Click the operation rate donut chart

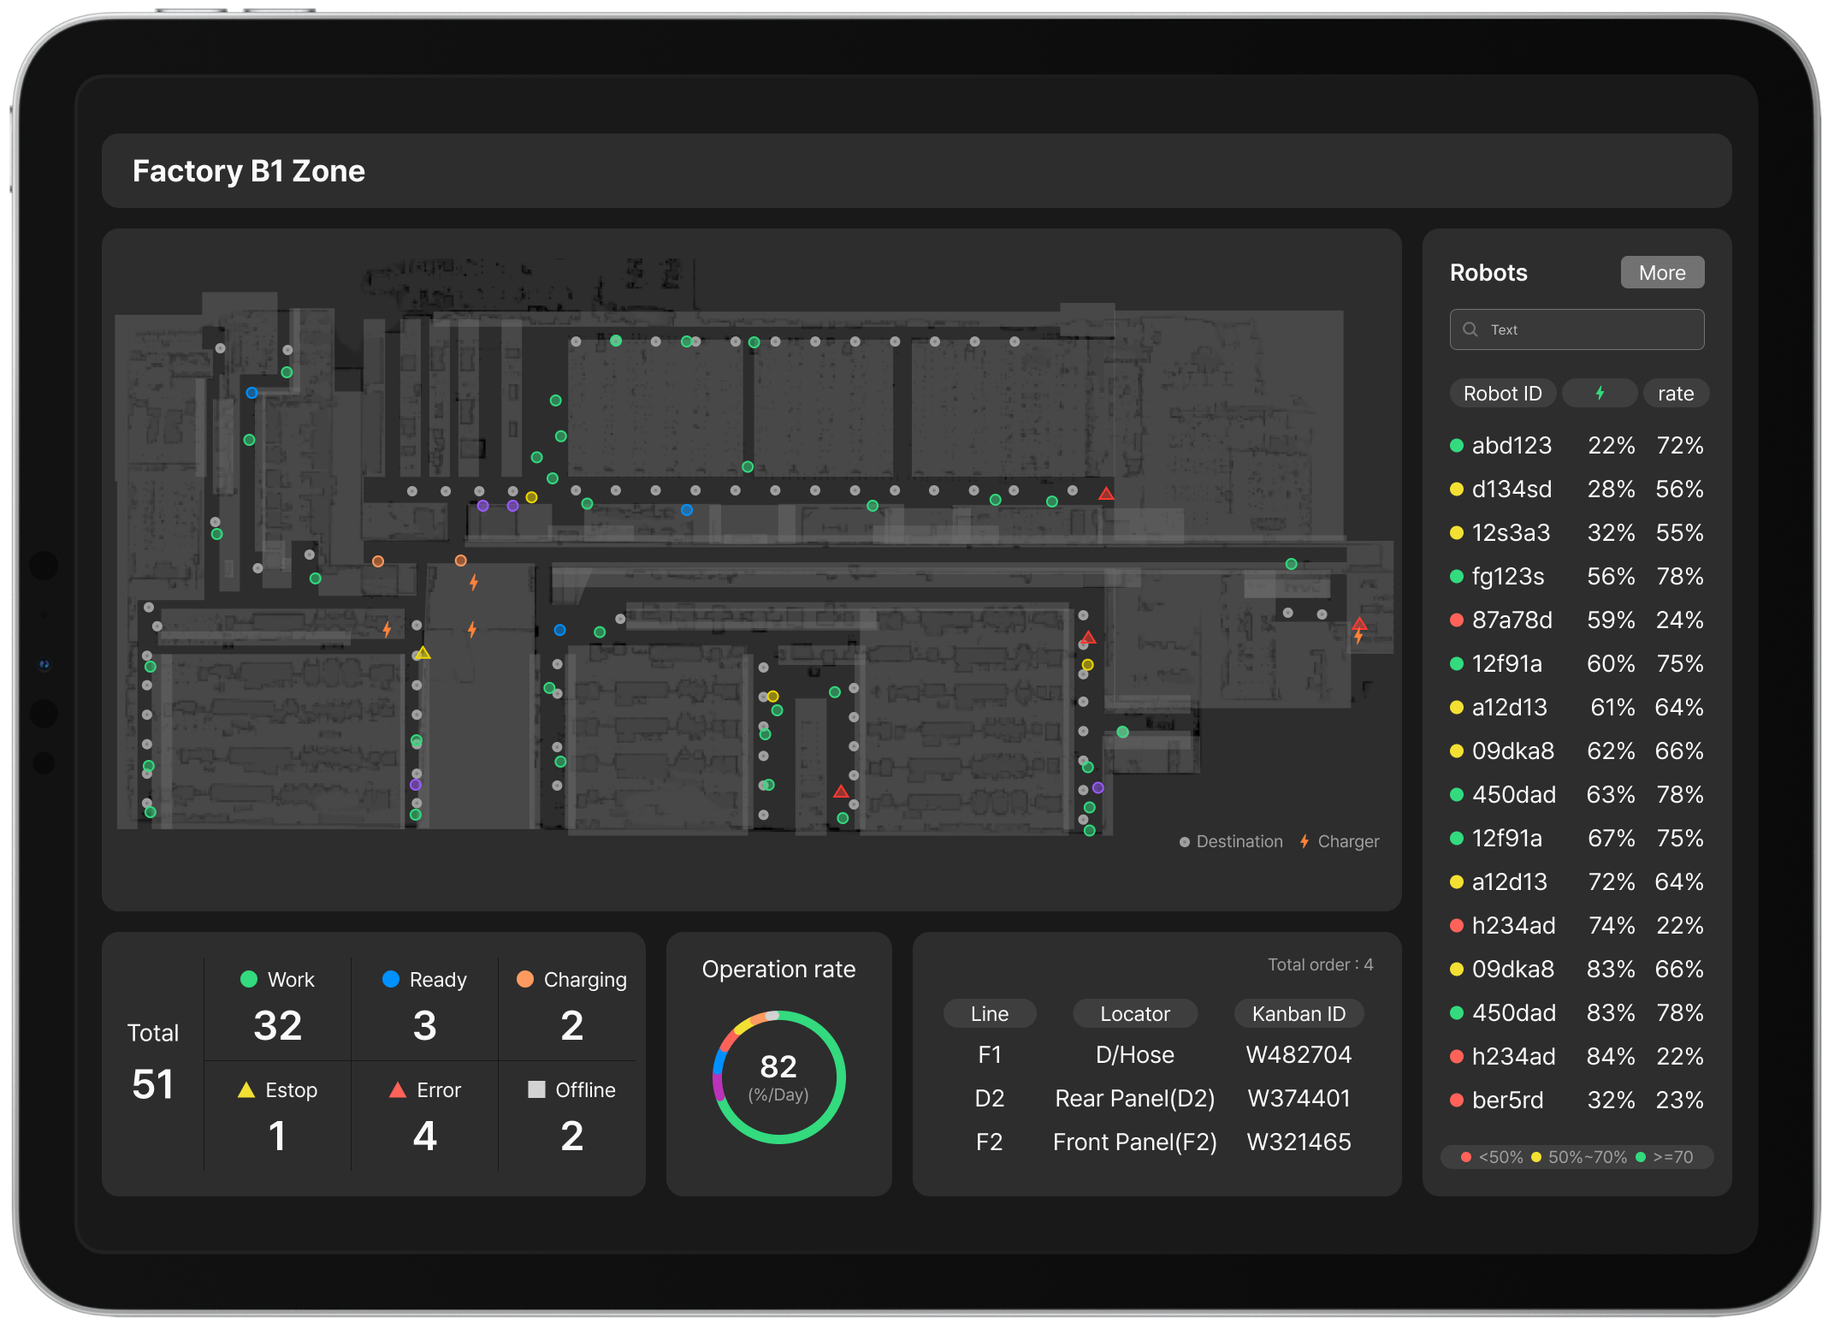[778, 1077]
